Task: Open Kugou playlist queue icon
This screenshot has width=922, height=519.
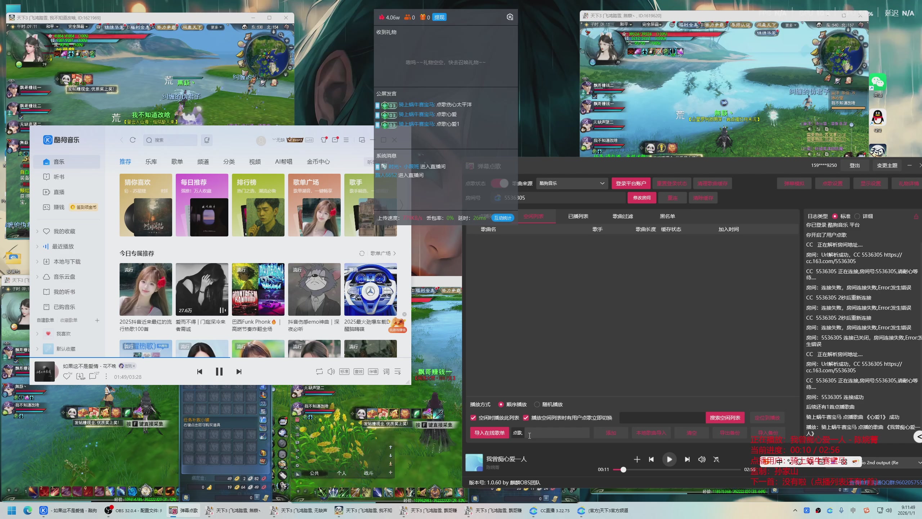Action: coord(398,372)
